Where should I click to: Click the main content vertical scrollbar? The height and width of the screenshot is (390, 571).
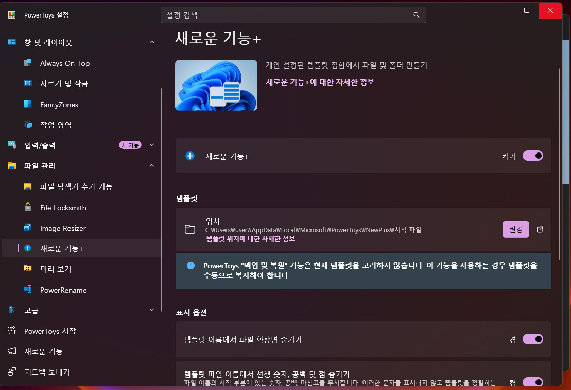[x=560, y=164]
